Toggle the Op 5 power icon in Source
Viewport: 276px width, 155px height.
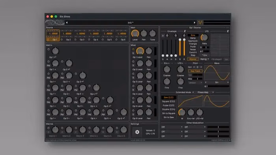103,40
